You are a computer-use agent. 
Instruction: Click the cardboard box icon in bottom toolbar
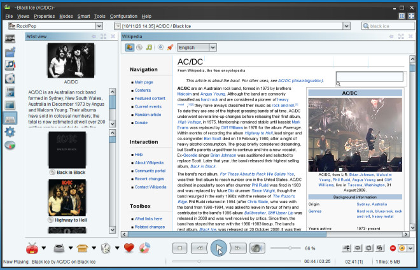82,248
